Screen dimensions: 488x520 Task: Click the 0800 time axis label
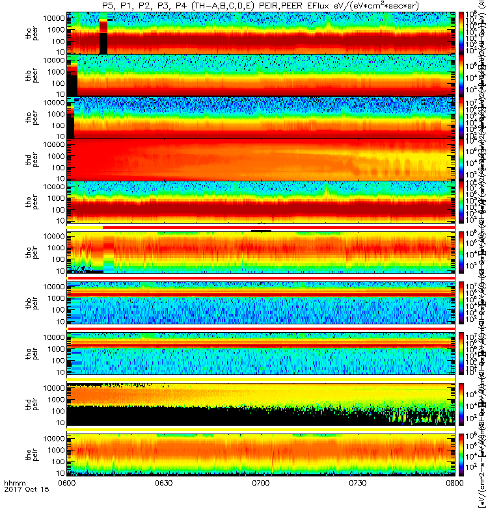pyautogui.click(x=455, y=483)
